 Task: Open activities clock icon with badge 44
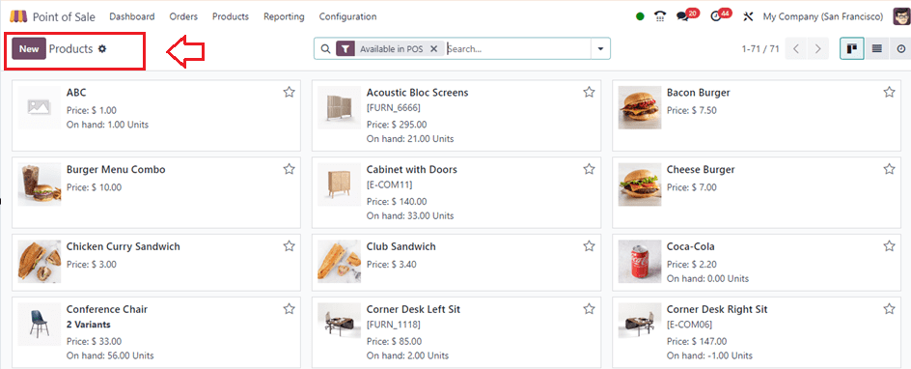pos(719,15)
